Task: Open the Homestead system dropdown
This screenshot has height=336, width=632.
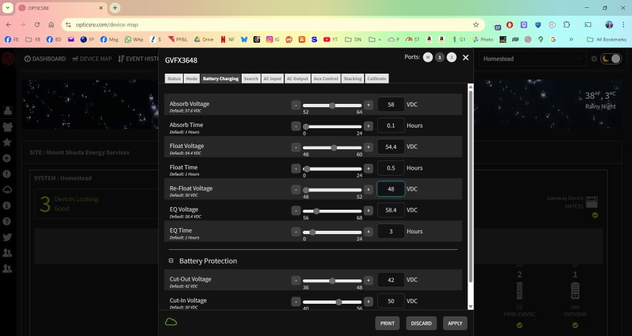Action: [532, 59]
